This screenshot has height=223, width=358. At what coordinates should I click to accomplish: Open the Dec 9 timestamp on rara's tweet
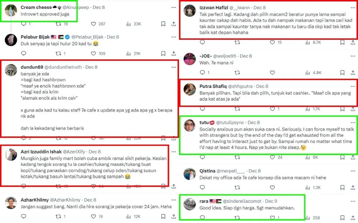(271, 201)
